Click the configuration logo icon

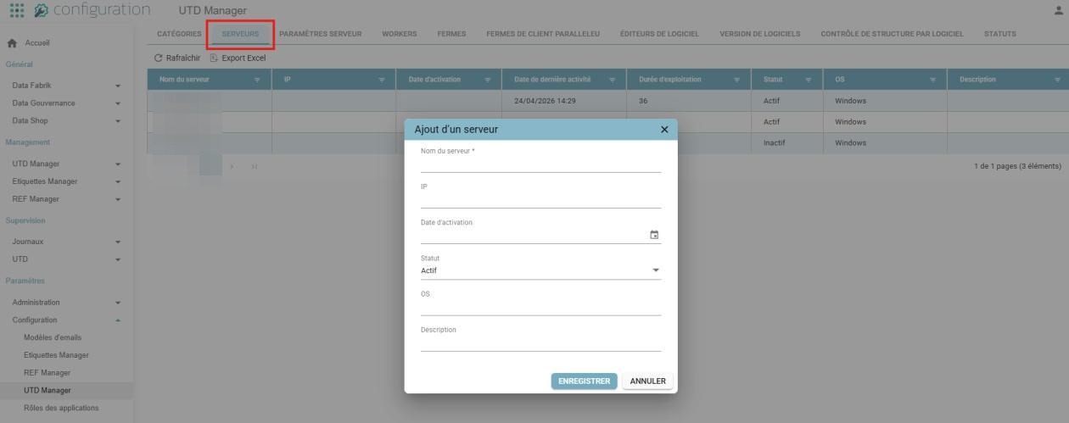41,10
